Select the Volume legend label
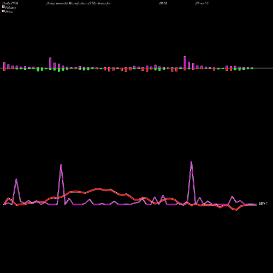The width and height of the screenshot is (273, 273). (10, 8)
